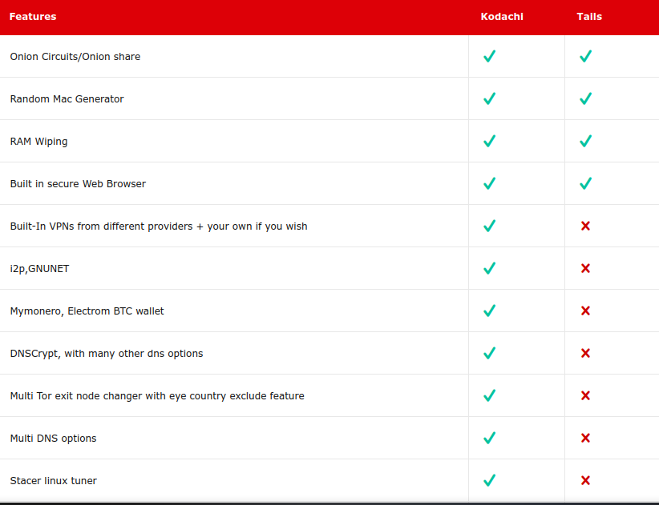Select the Kodachi column header

[x=502, y=16]
